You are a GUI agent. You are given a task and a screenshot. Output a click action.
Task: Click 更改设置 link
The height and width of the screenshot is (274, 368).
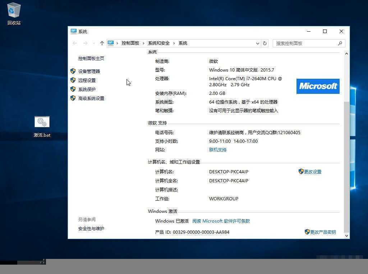313,172
